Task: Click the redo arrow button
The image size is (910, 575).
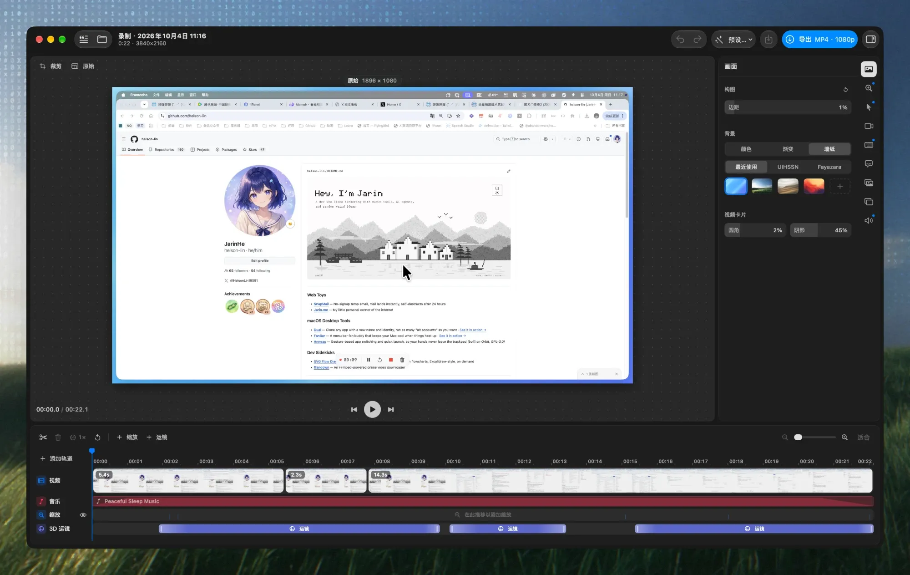Action: pyautogui.click(x=697, y=40)
